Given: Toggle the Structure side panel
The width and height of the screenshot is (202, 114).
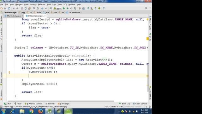Looking at the screenshot, I should click(1, 34).
